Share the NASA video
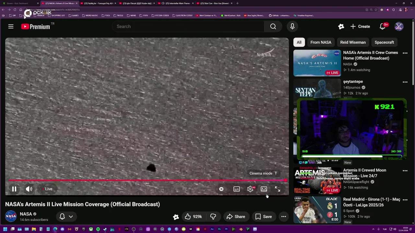Screen dimensions: 415x233 tap(236, 216)
